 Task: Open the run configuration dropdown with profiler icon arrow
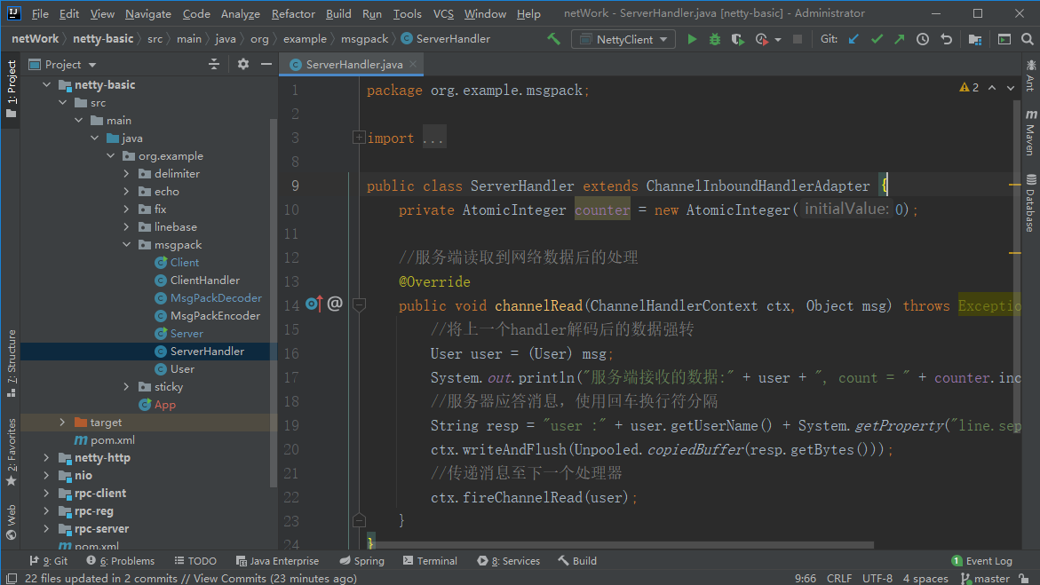pyautogui.click(x=778, y=40)
